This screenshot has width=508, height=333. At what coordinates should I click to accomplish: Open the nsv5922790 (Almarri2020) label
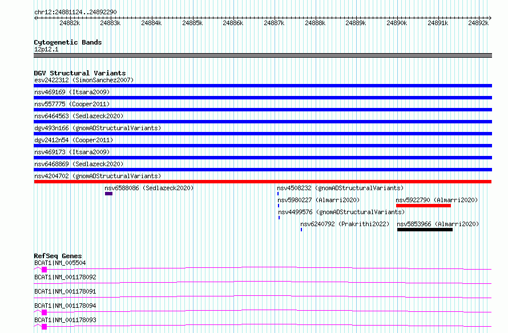[437, 200]
